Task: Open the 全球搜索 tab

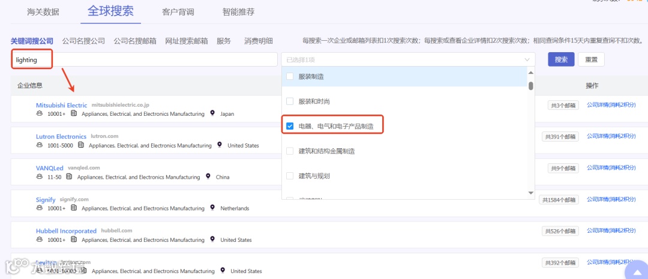Action: tap(110, 11)
